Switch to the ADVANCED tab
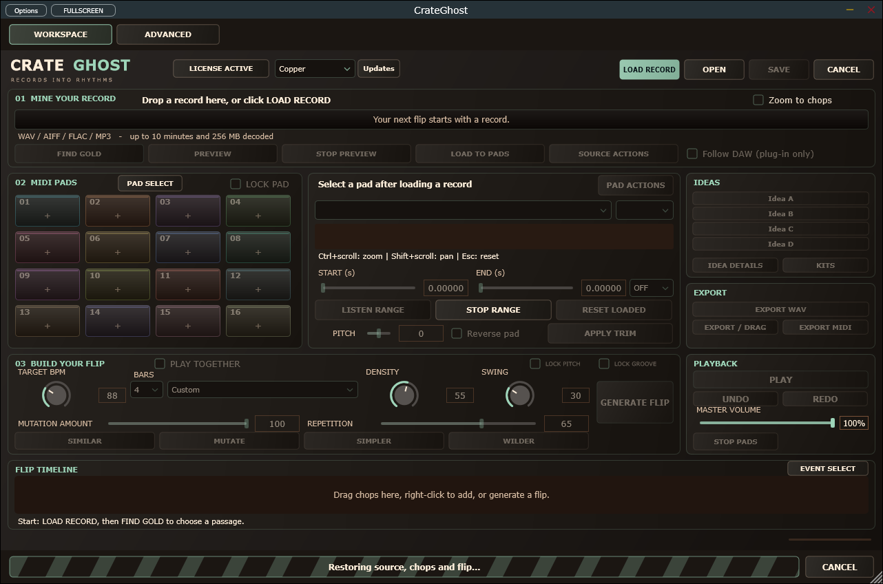Image resolution: width=883 pixels, height=584 pixels. pos(168,34)
